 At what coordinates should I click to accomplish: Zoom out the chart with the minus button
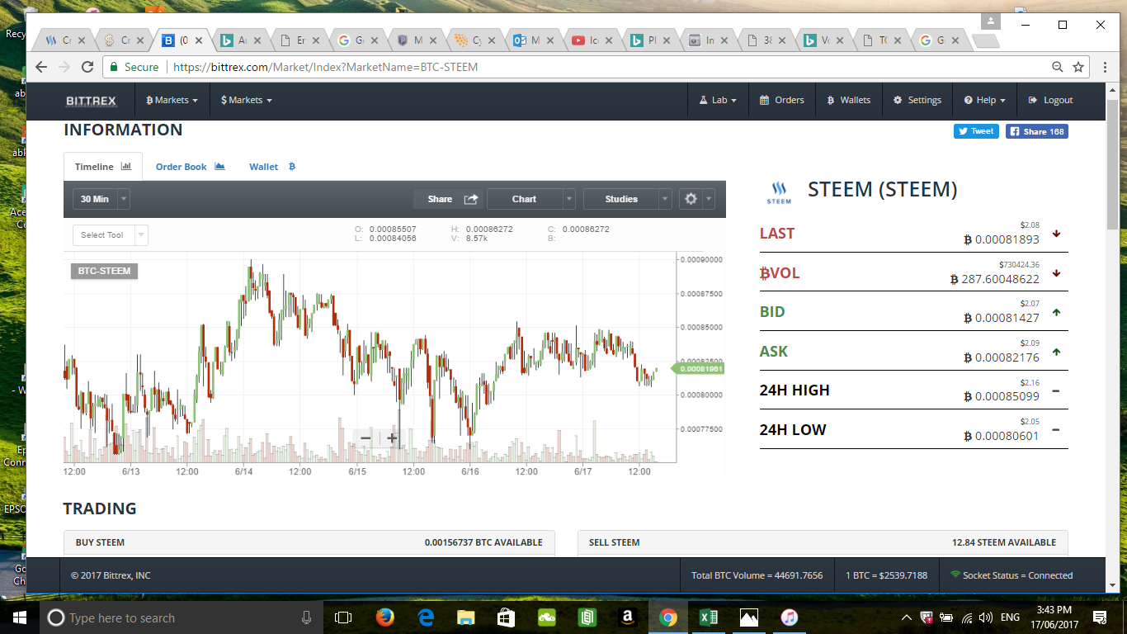[x=365, y=438]
